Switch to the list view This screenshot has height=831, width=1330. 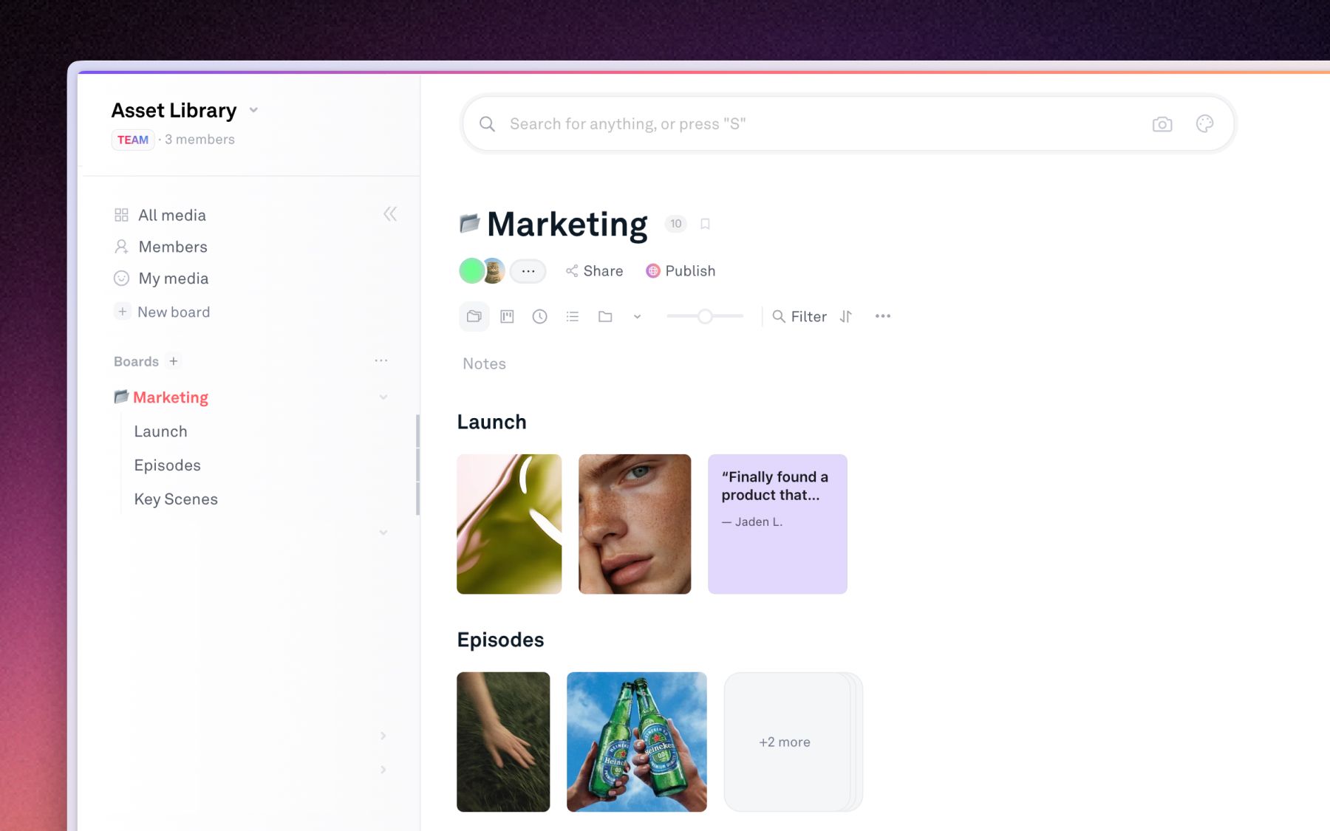573,316
